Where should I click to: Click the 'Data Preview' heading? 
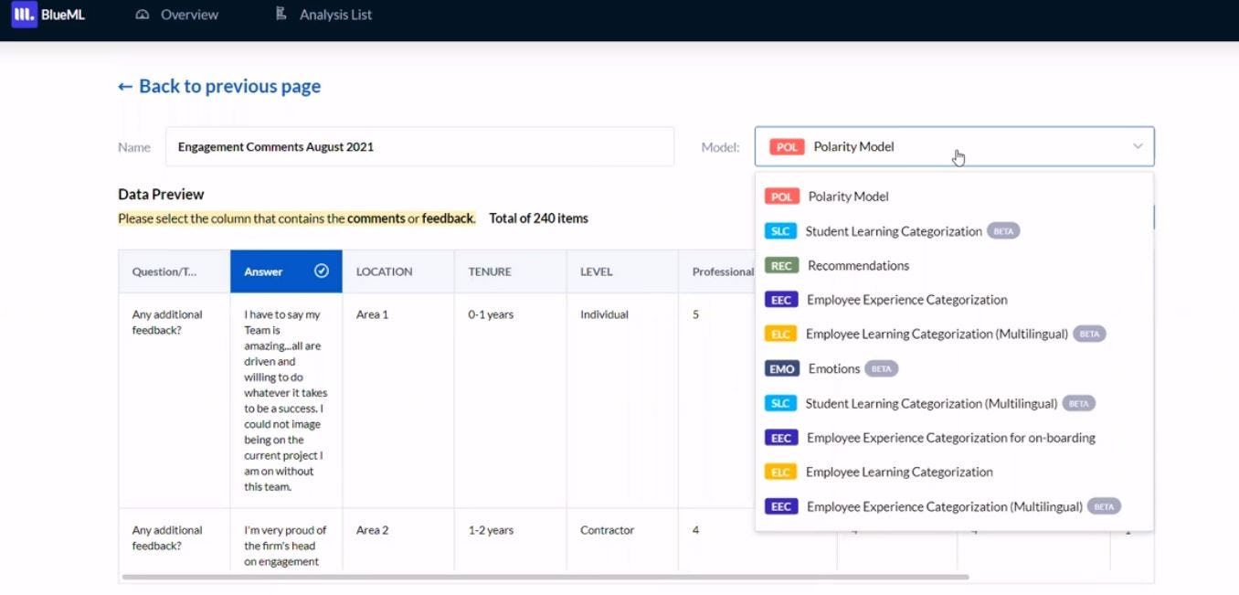pyautogui.click(x=161, y=194)
